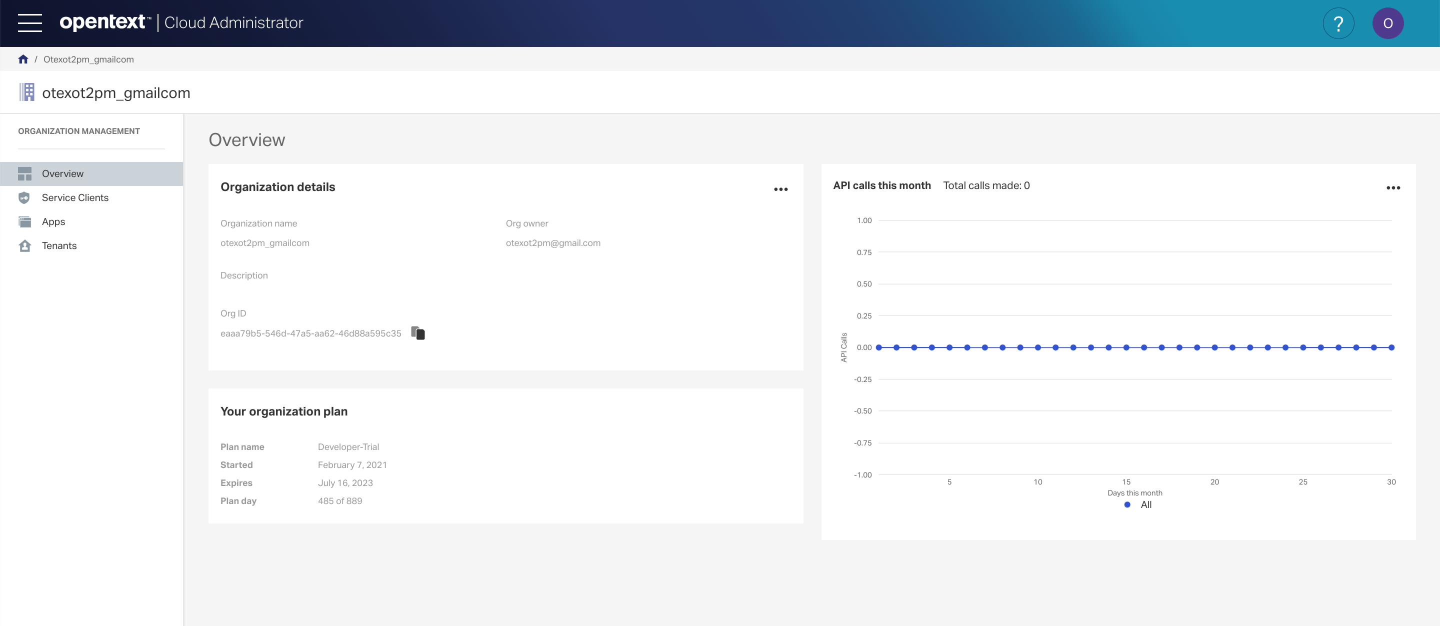Click the Expires date July 16, 2023
Screen dimensions: 1440x626
coord(345,483)
